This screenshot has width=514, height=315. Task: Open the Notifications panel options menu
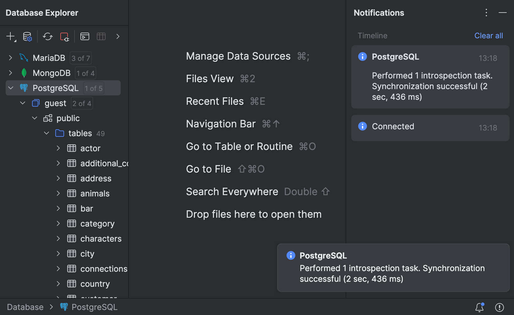pyautogui.click(x=486, y=13)
